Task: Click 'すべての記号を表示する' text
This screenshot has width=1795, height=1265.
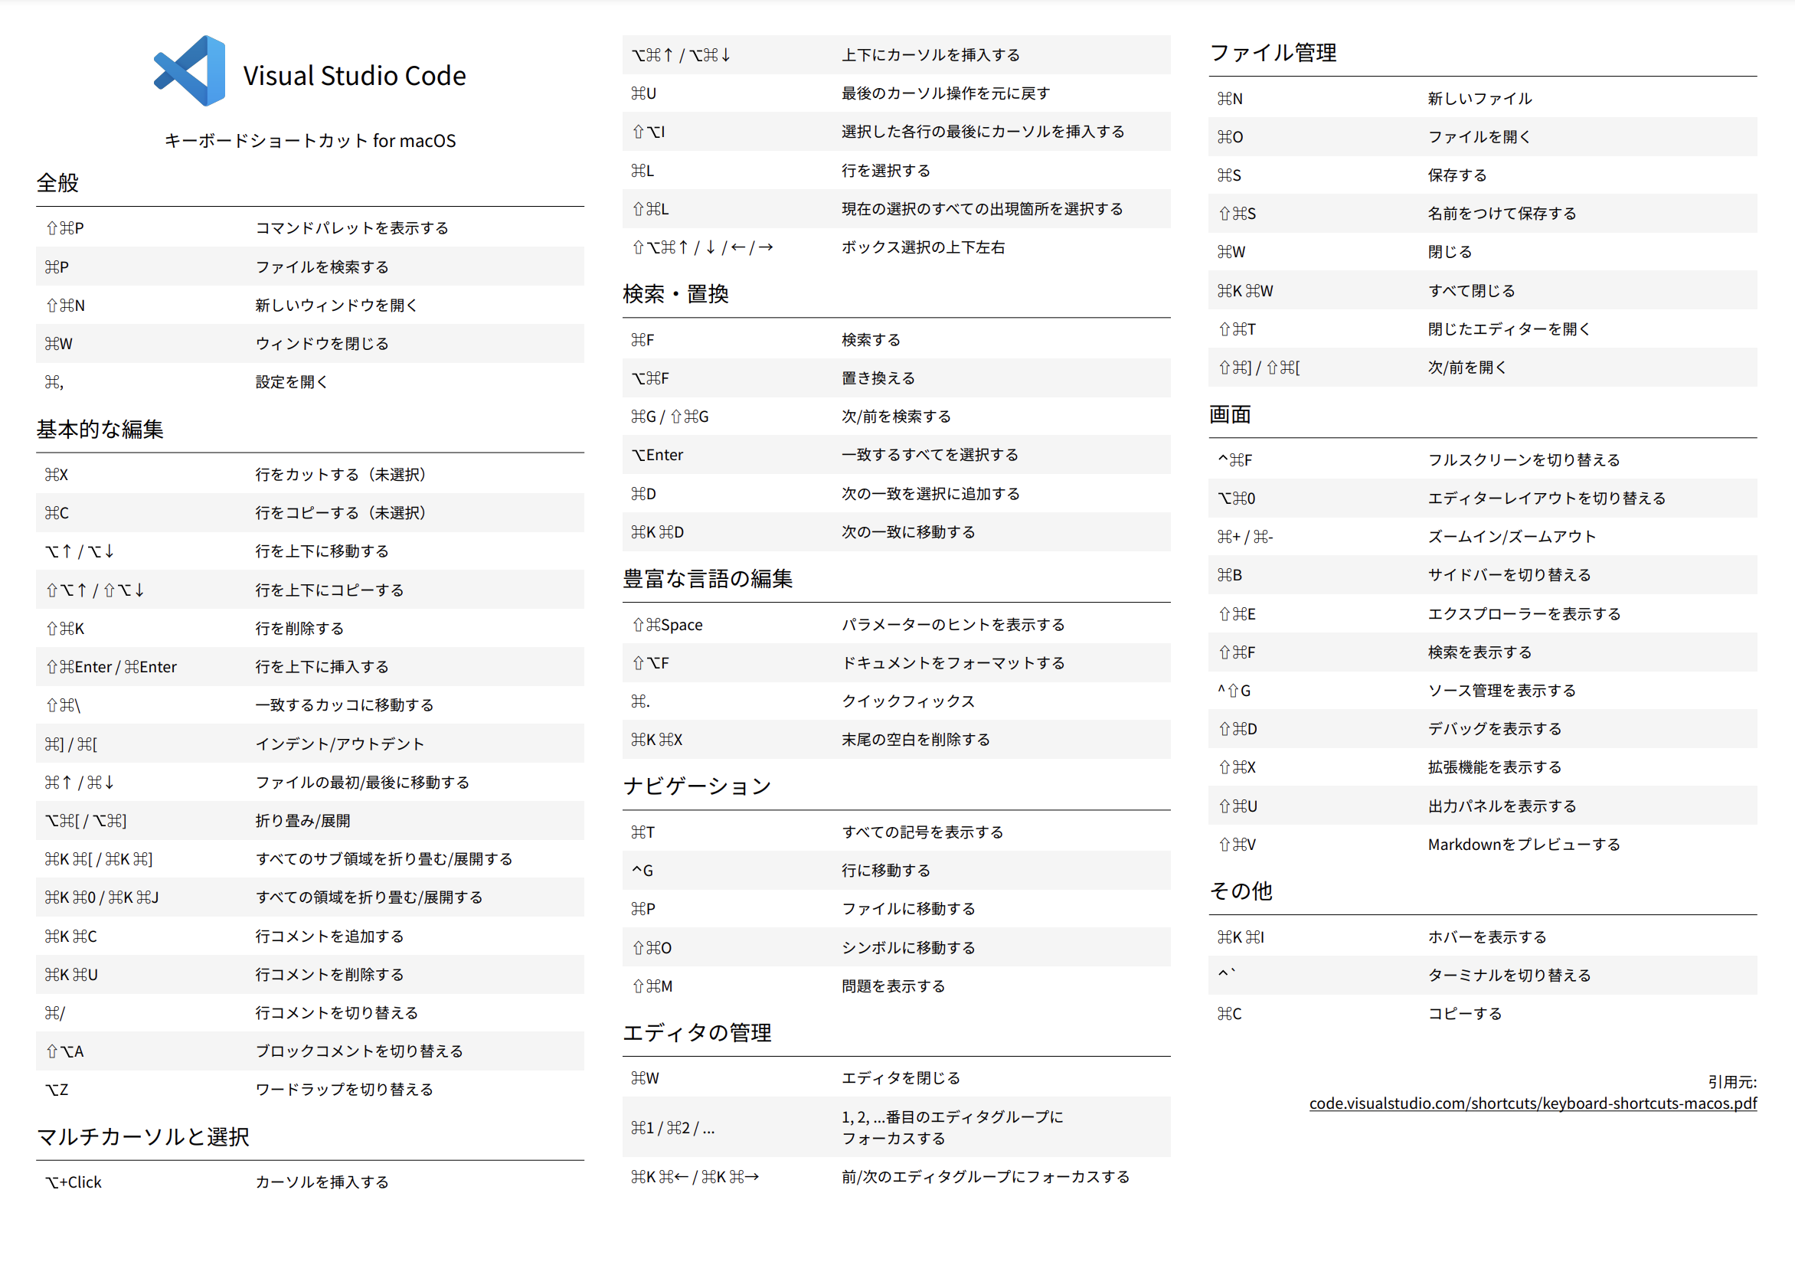Action: tap(923, 832)
